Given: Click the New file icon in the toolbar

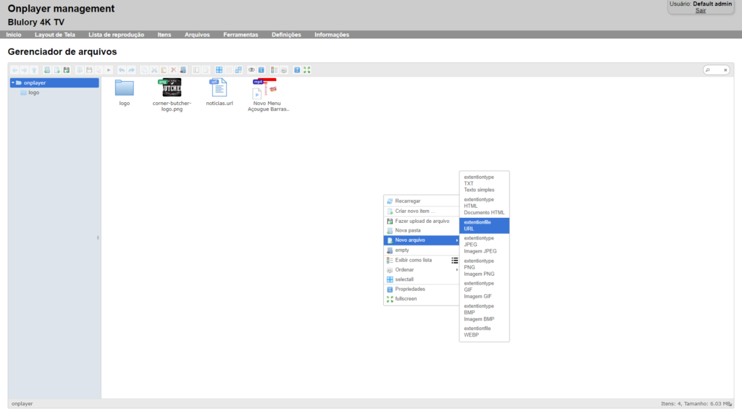Looking at the screenshot, I should 57,70.
